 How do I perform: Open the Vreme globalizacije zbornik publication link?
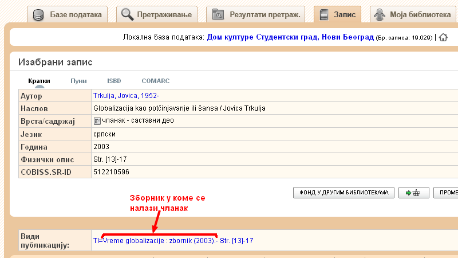pos(173,241)
